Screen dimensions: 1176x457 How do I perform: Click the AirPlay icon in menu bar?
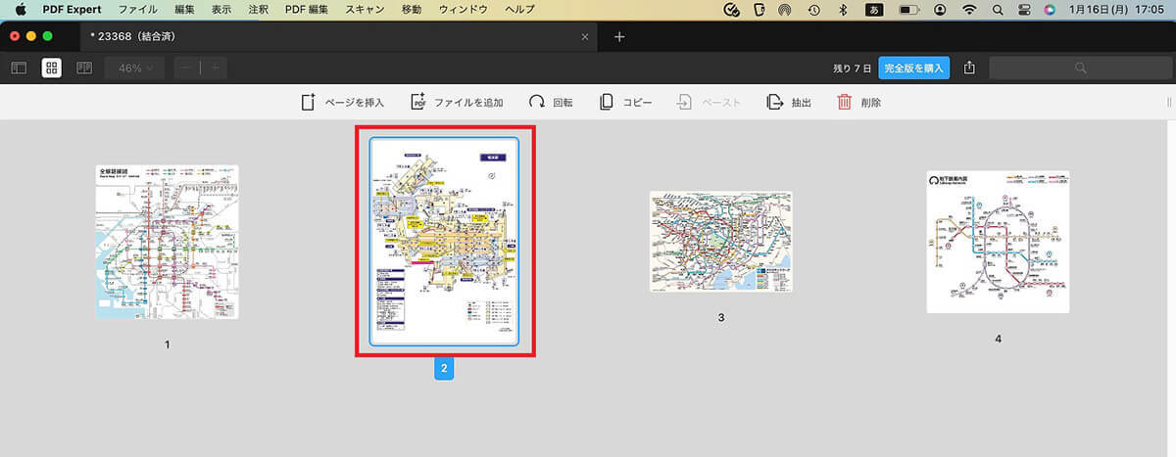coord(785,10)
